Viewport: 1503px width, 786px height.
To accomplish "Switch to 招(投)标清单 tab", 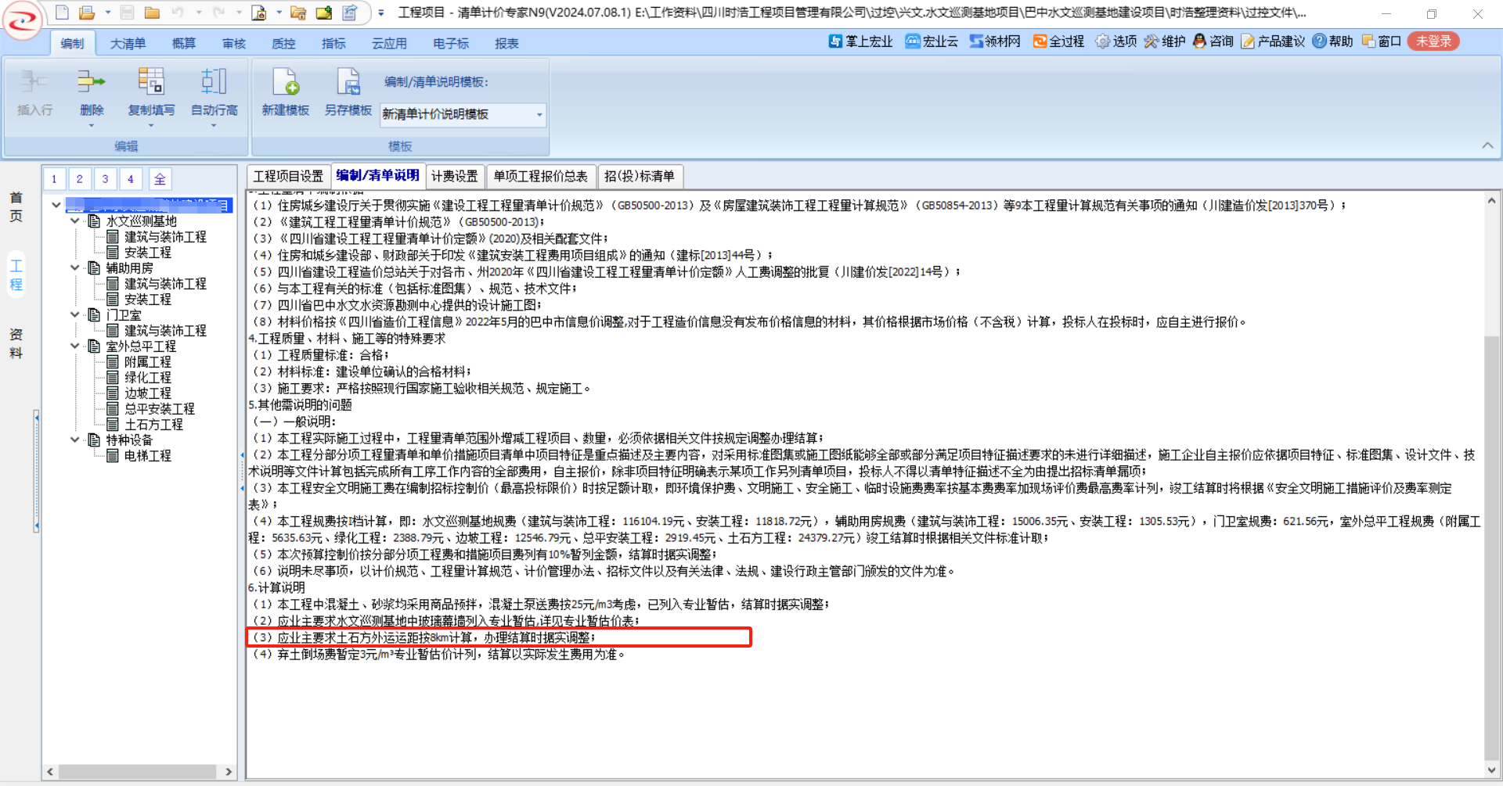I will point(640,177).
